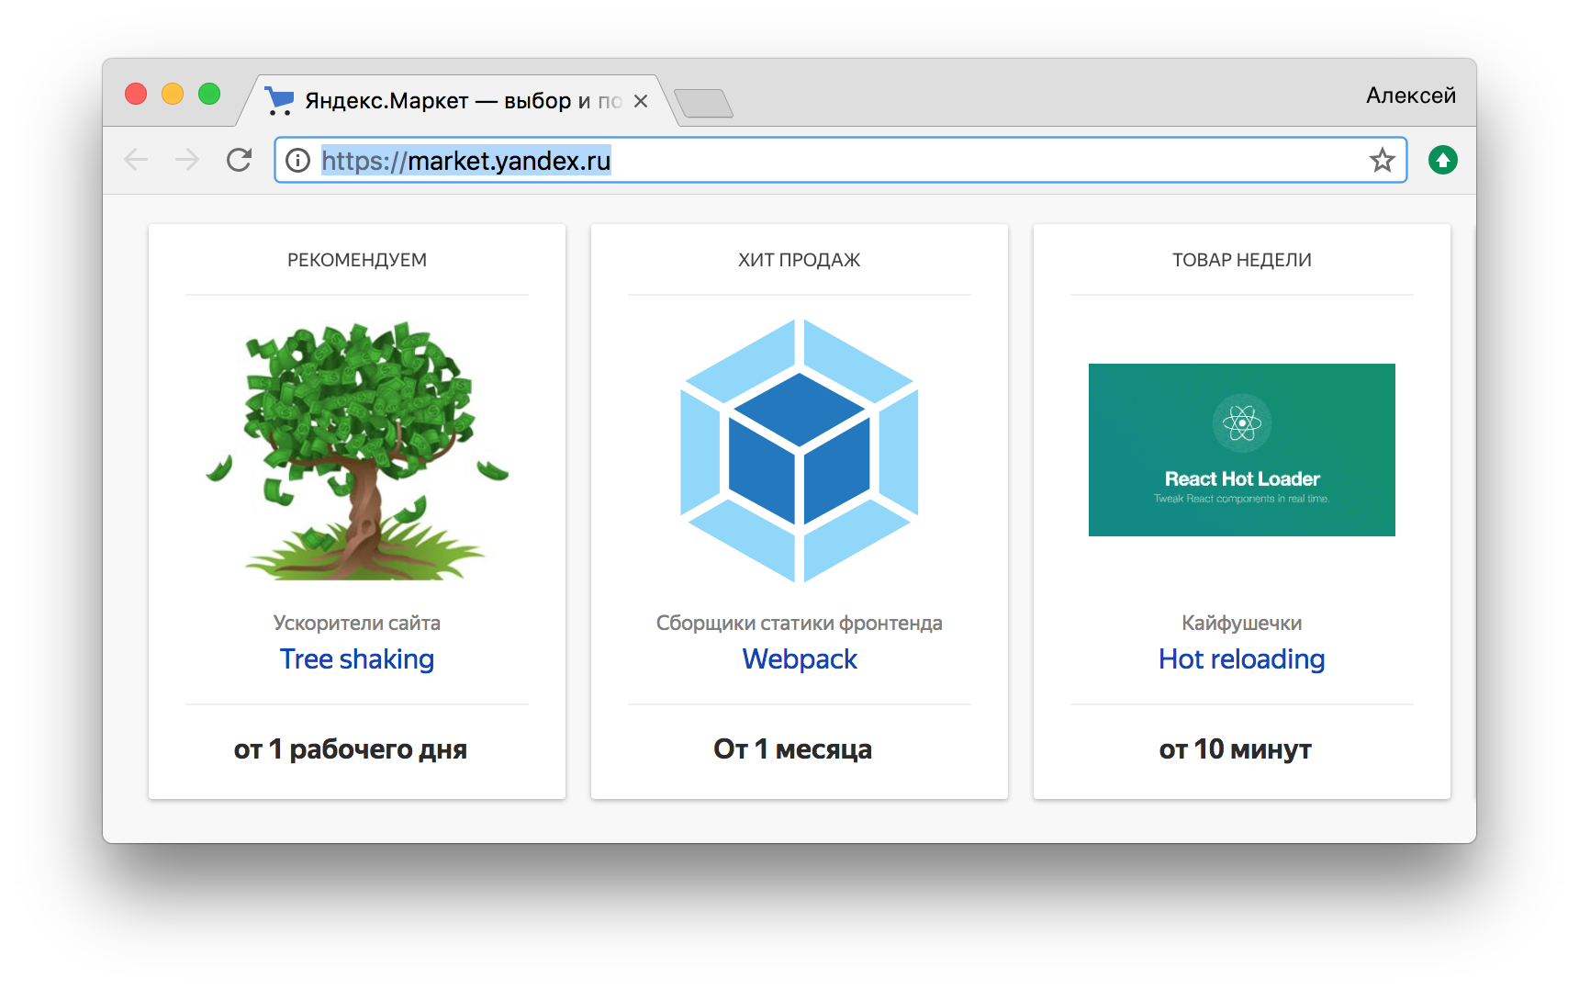Click the green upward arrow extension icon
The height and width of the screenshot is (990, 1579).
click(1443, 160)
